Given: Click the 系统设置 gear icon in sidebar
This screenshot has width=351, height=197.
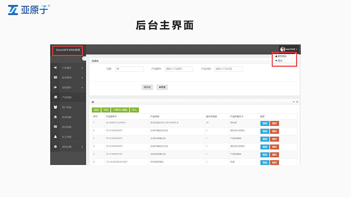Looking at the screenshot, I should (55, 146).
